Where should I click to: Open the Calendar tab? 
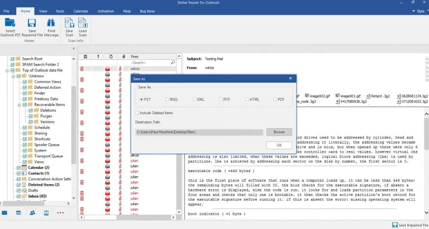coord(81,11)
